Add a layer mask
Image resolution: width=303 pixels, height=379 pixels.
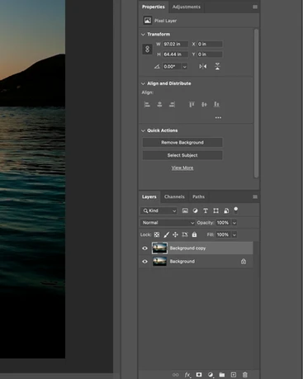(199, 375)
